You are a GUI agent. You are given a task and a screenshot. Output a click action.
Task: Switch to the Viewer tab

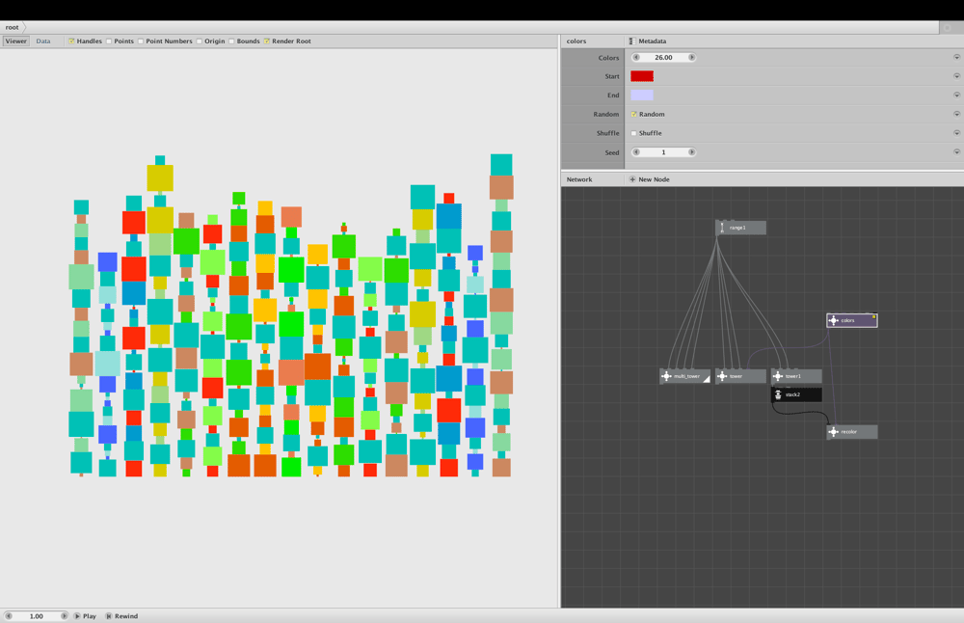pyautogui.click(x=16, y=41)
